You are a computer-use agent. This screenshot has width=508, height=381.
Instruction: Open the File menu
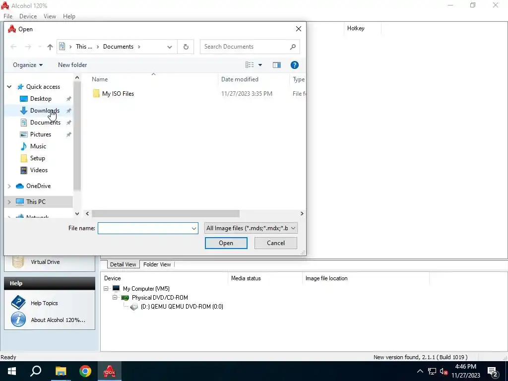click(8, 16)
